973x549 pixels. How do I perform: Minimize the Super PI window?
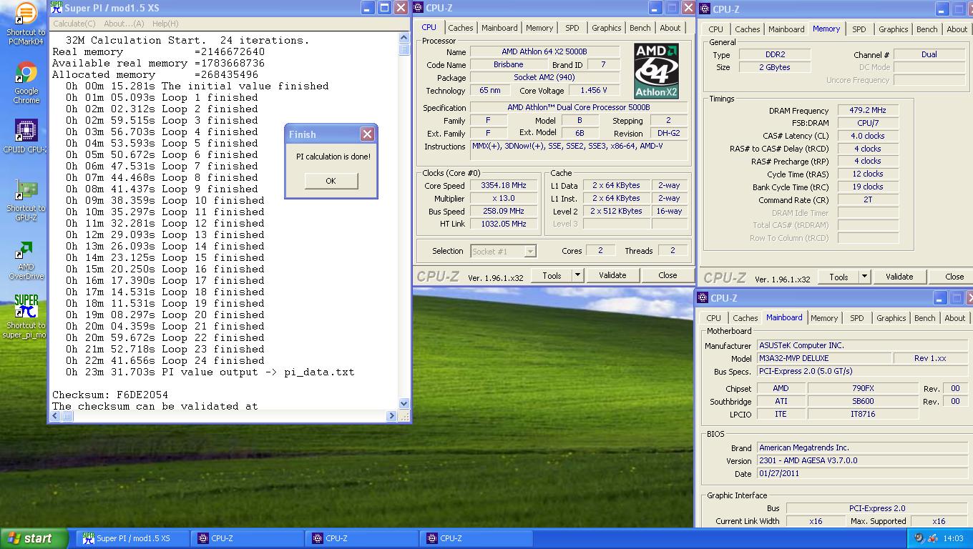pos(368,8)
